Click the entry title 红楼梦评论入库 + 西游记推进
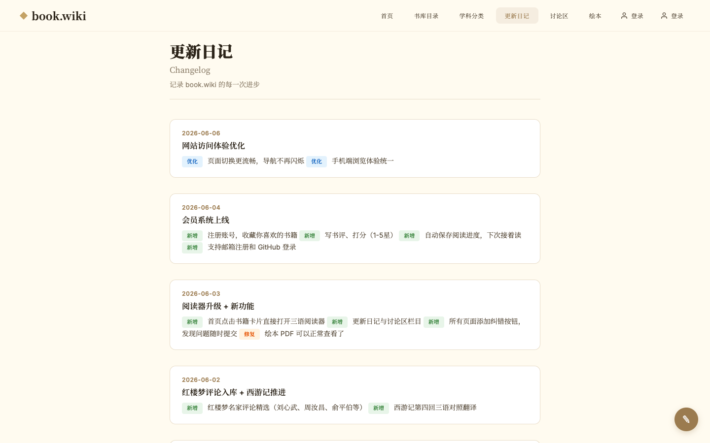The width and height of the screenshot is (710, 443). (x=234, y=392)
